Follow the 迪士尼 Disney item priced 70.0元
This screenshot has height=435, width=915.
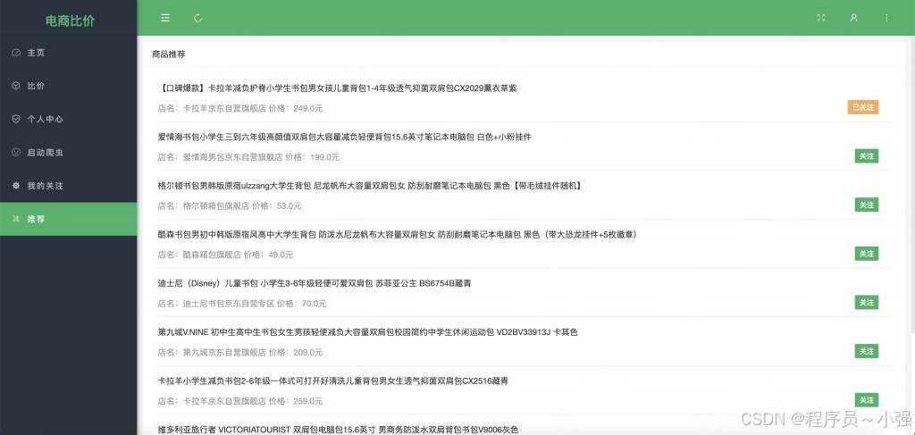pyautogui.click(x=867, y=302)
